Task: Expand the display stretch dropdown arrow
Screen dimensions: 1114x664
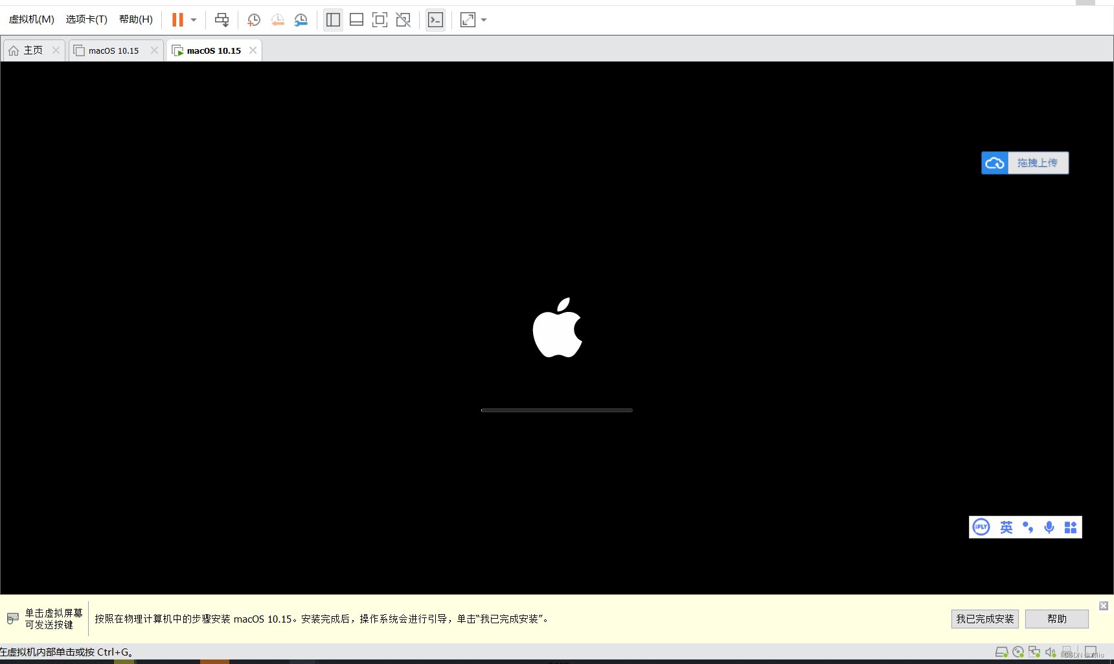Action: [484, 20]
